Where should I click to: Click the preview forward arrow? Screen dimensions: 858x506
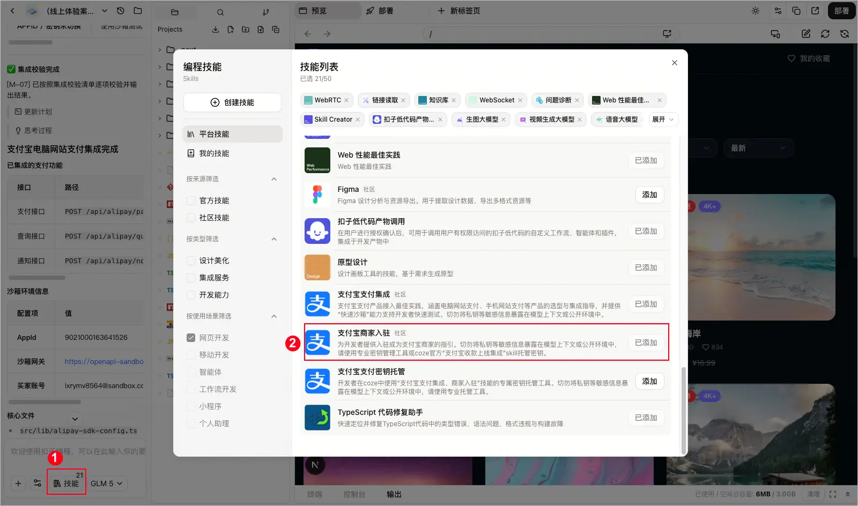(327, 34)
